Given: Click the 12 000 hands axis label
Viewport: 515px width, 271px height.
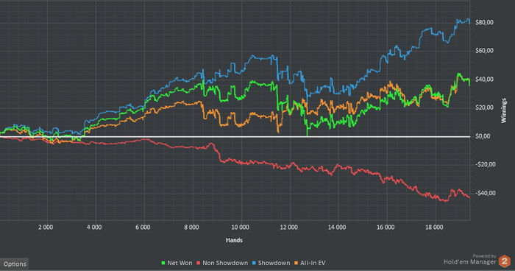Looking at the screenshot, I should coord(288,228).
